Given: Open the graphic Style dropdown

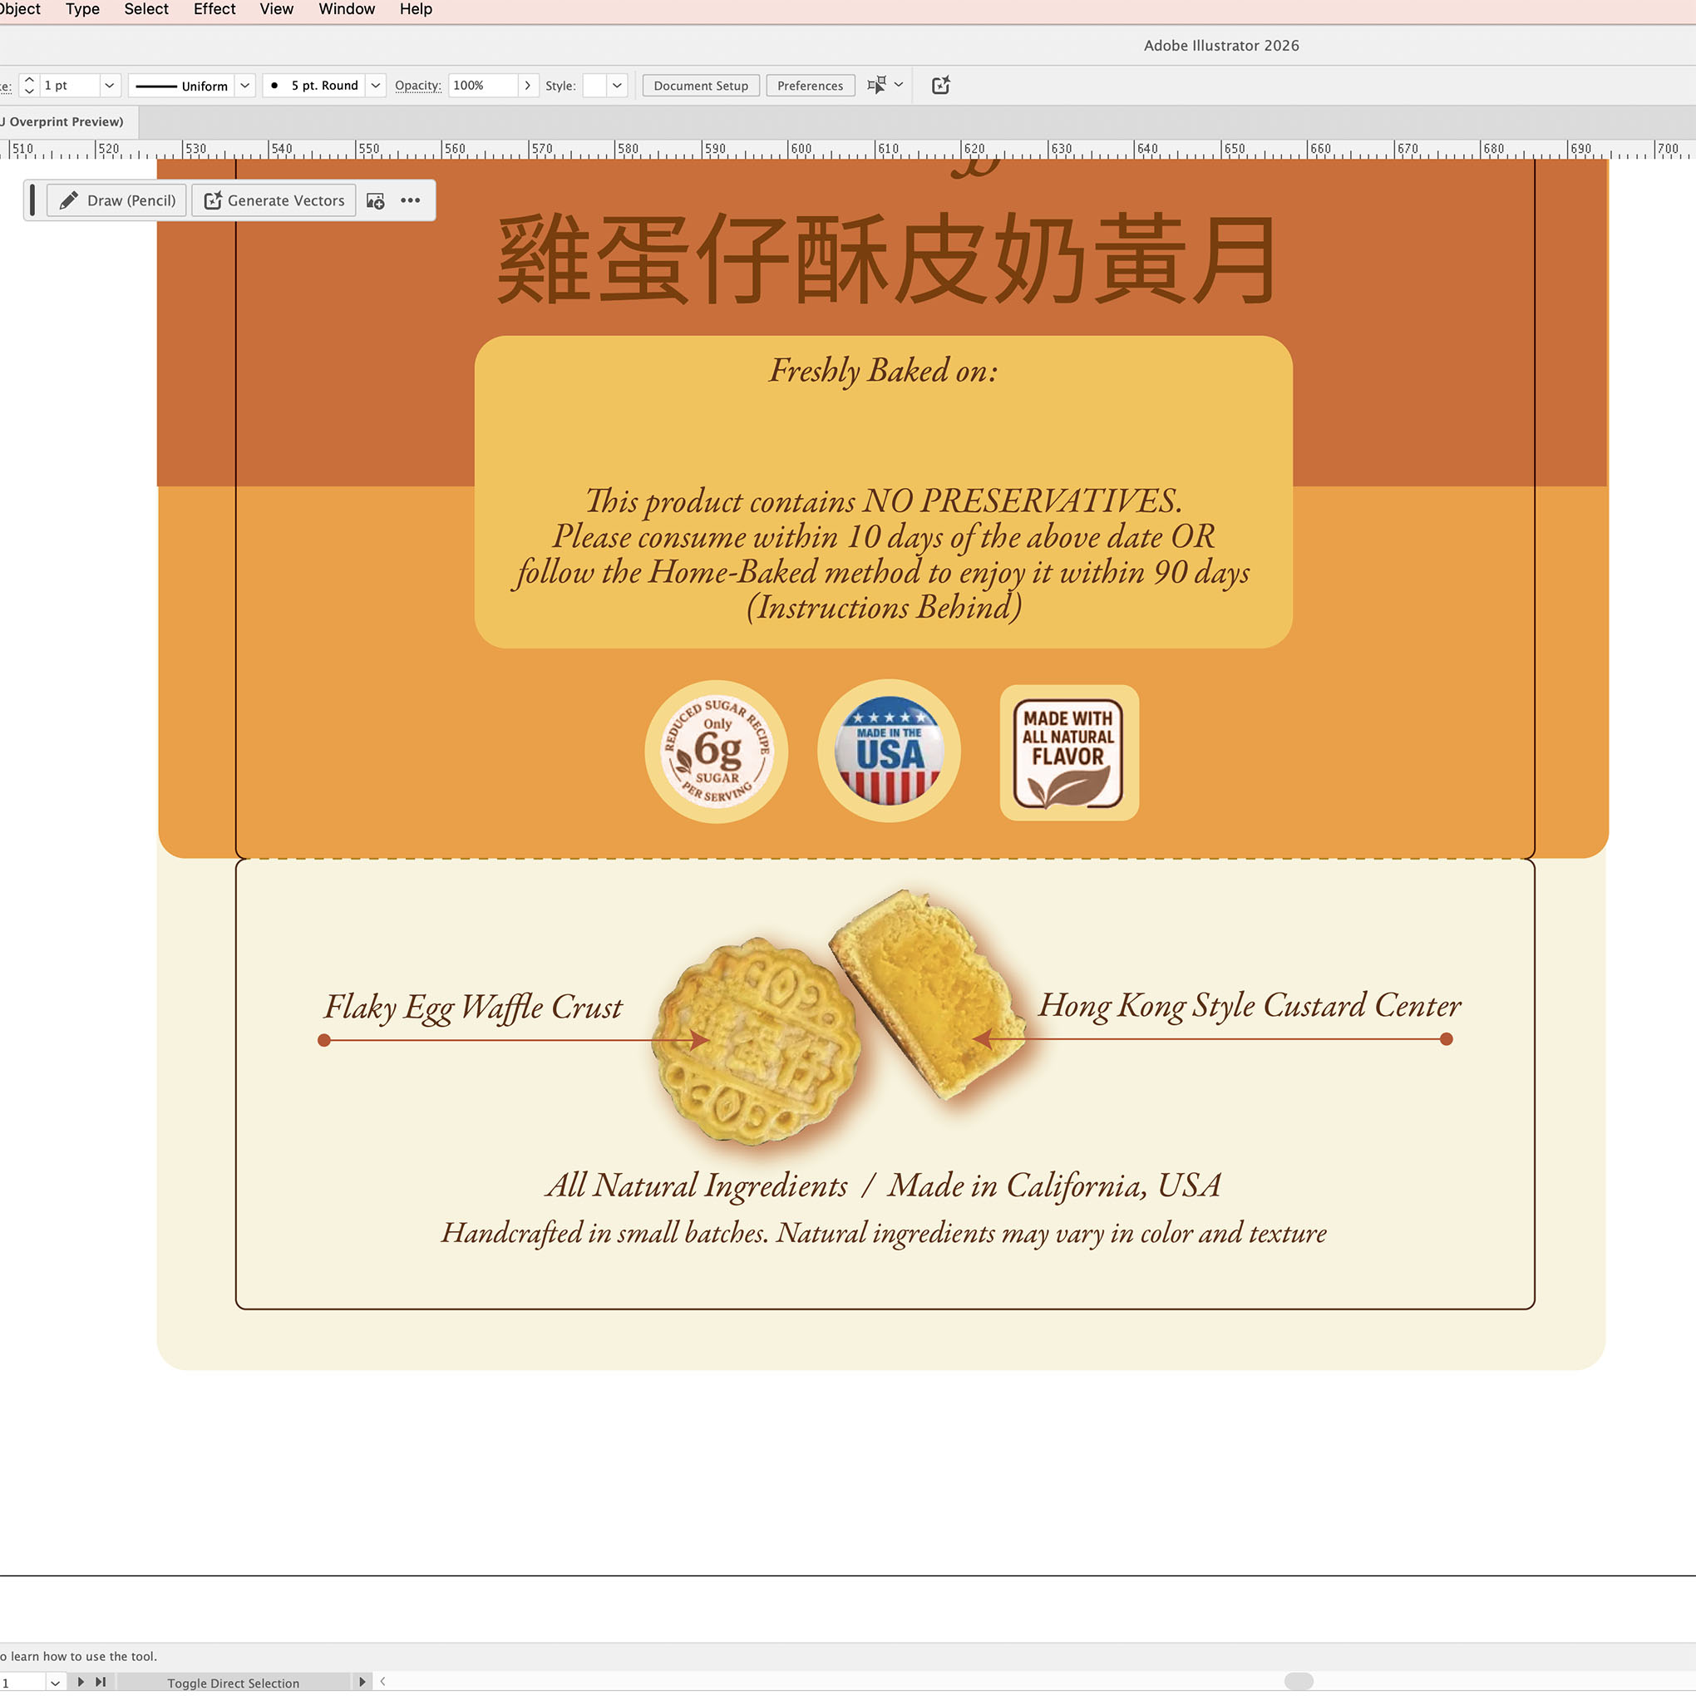Looking at the screenshot, I should (x=617, y=85).
